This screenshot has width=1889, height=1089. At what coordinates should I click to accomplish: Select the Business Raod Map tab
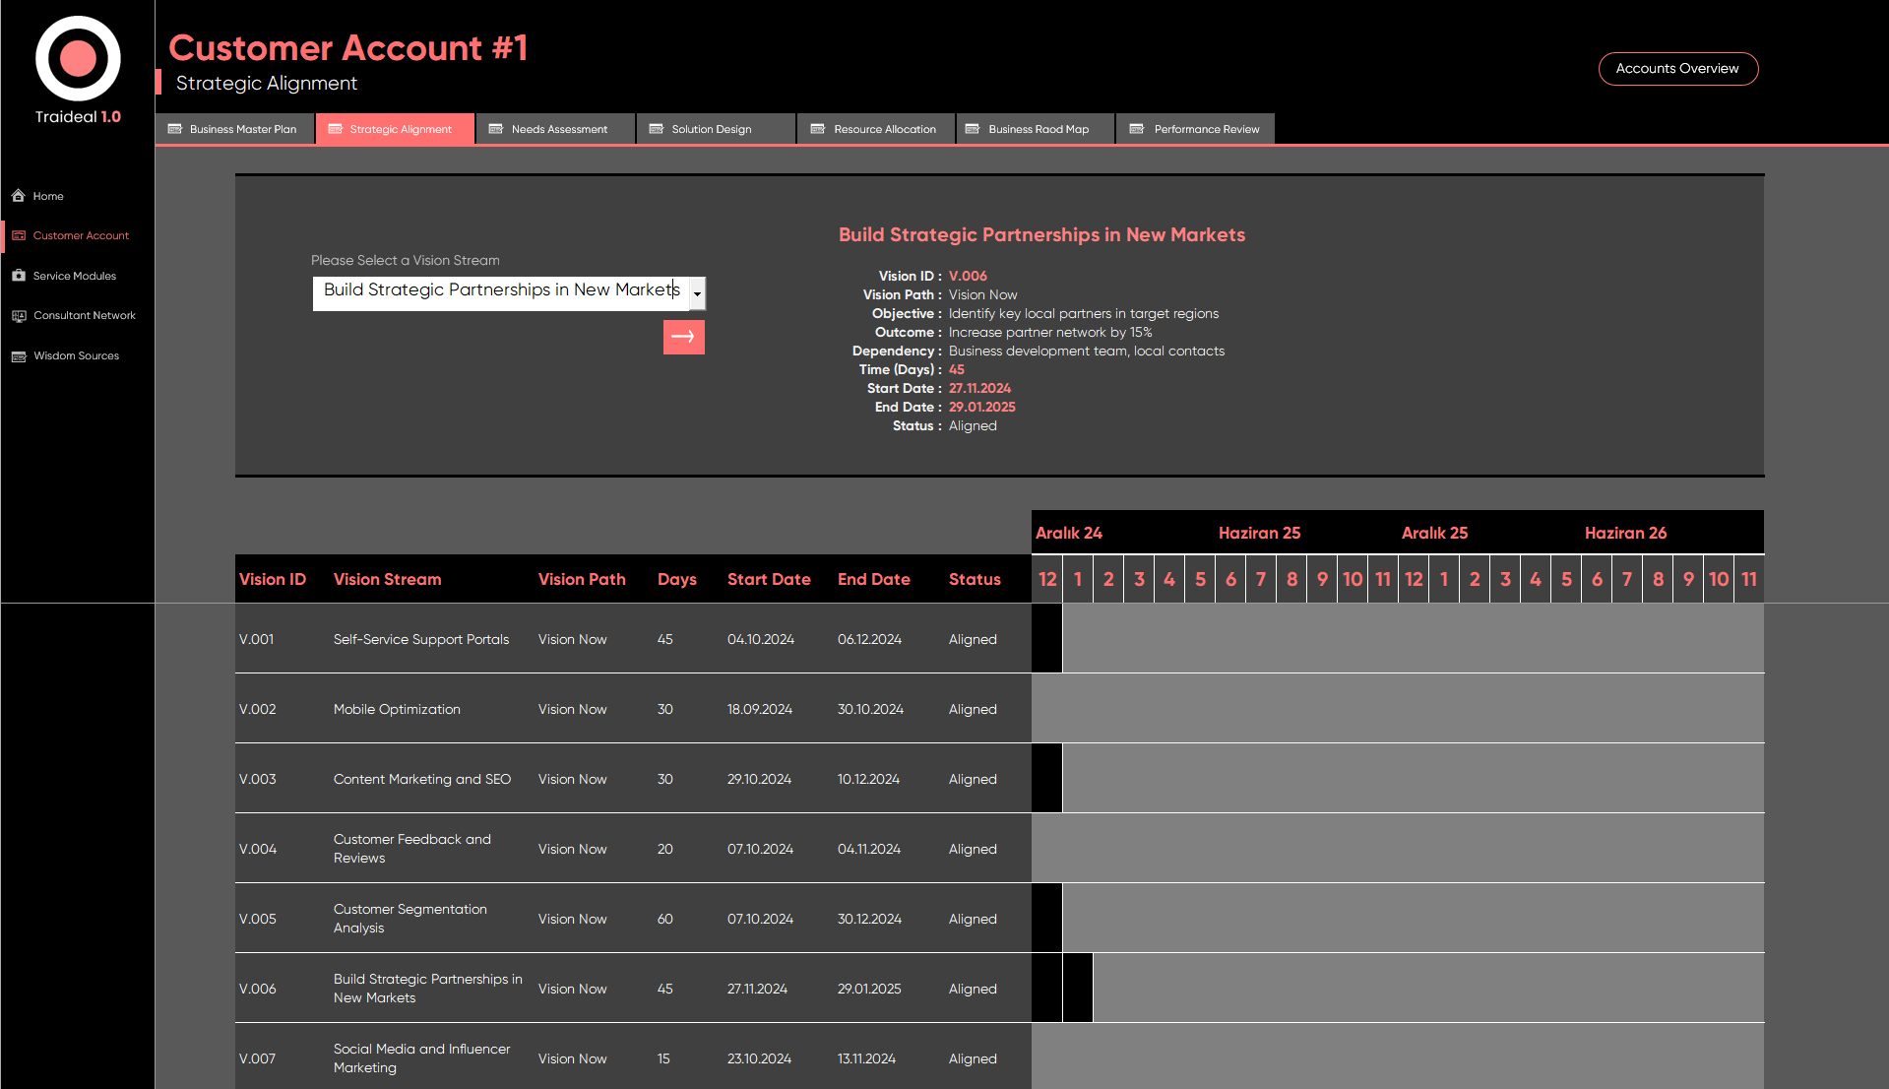[x=1035, y=129]
